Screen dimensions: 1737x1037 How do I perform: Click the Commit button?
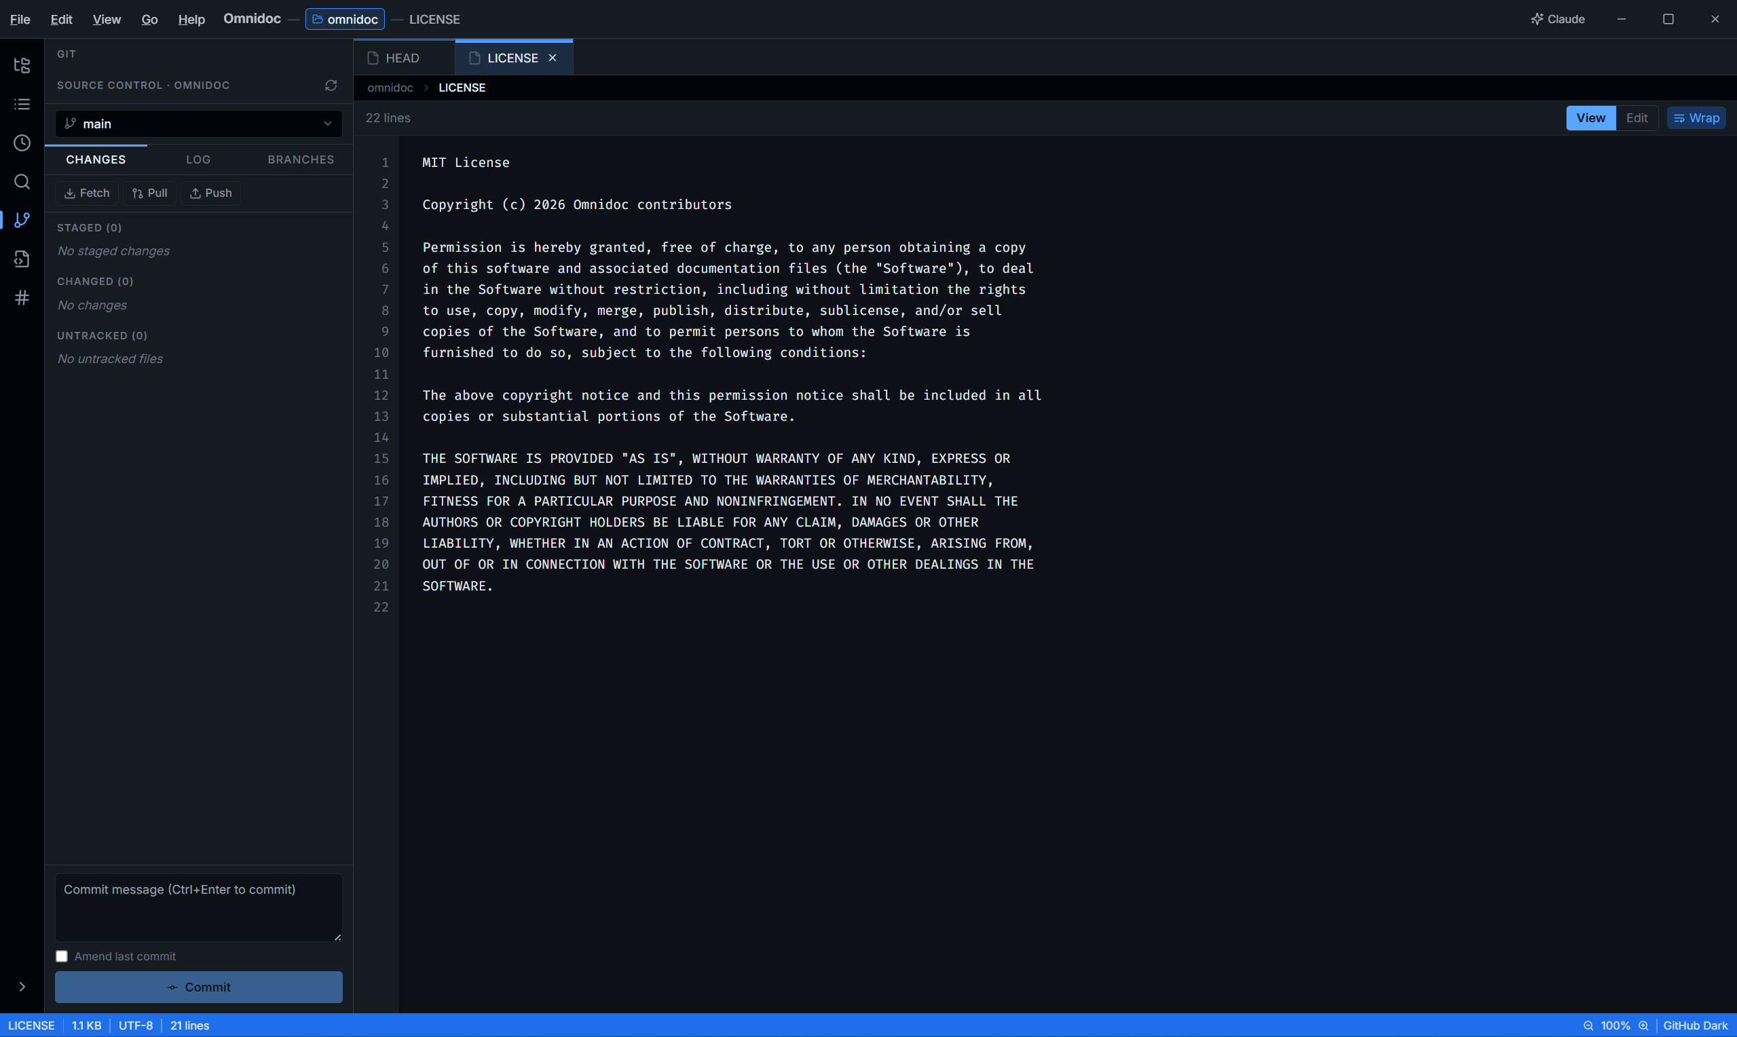[198, 987]
